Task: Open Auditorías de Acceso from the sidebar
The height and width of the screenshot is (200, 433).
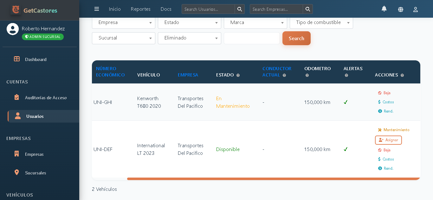Action: [x=46, y=98]
